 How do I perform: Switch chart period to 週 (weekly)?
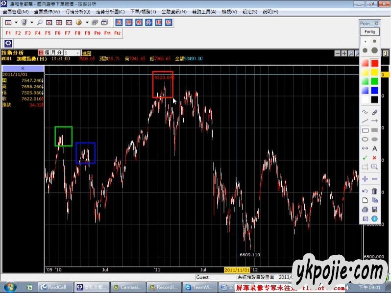pos(47,52)
